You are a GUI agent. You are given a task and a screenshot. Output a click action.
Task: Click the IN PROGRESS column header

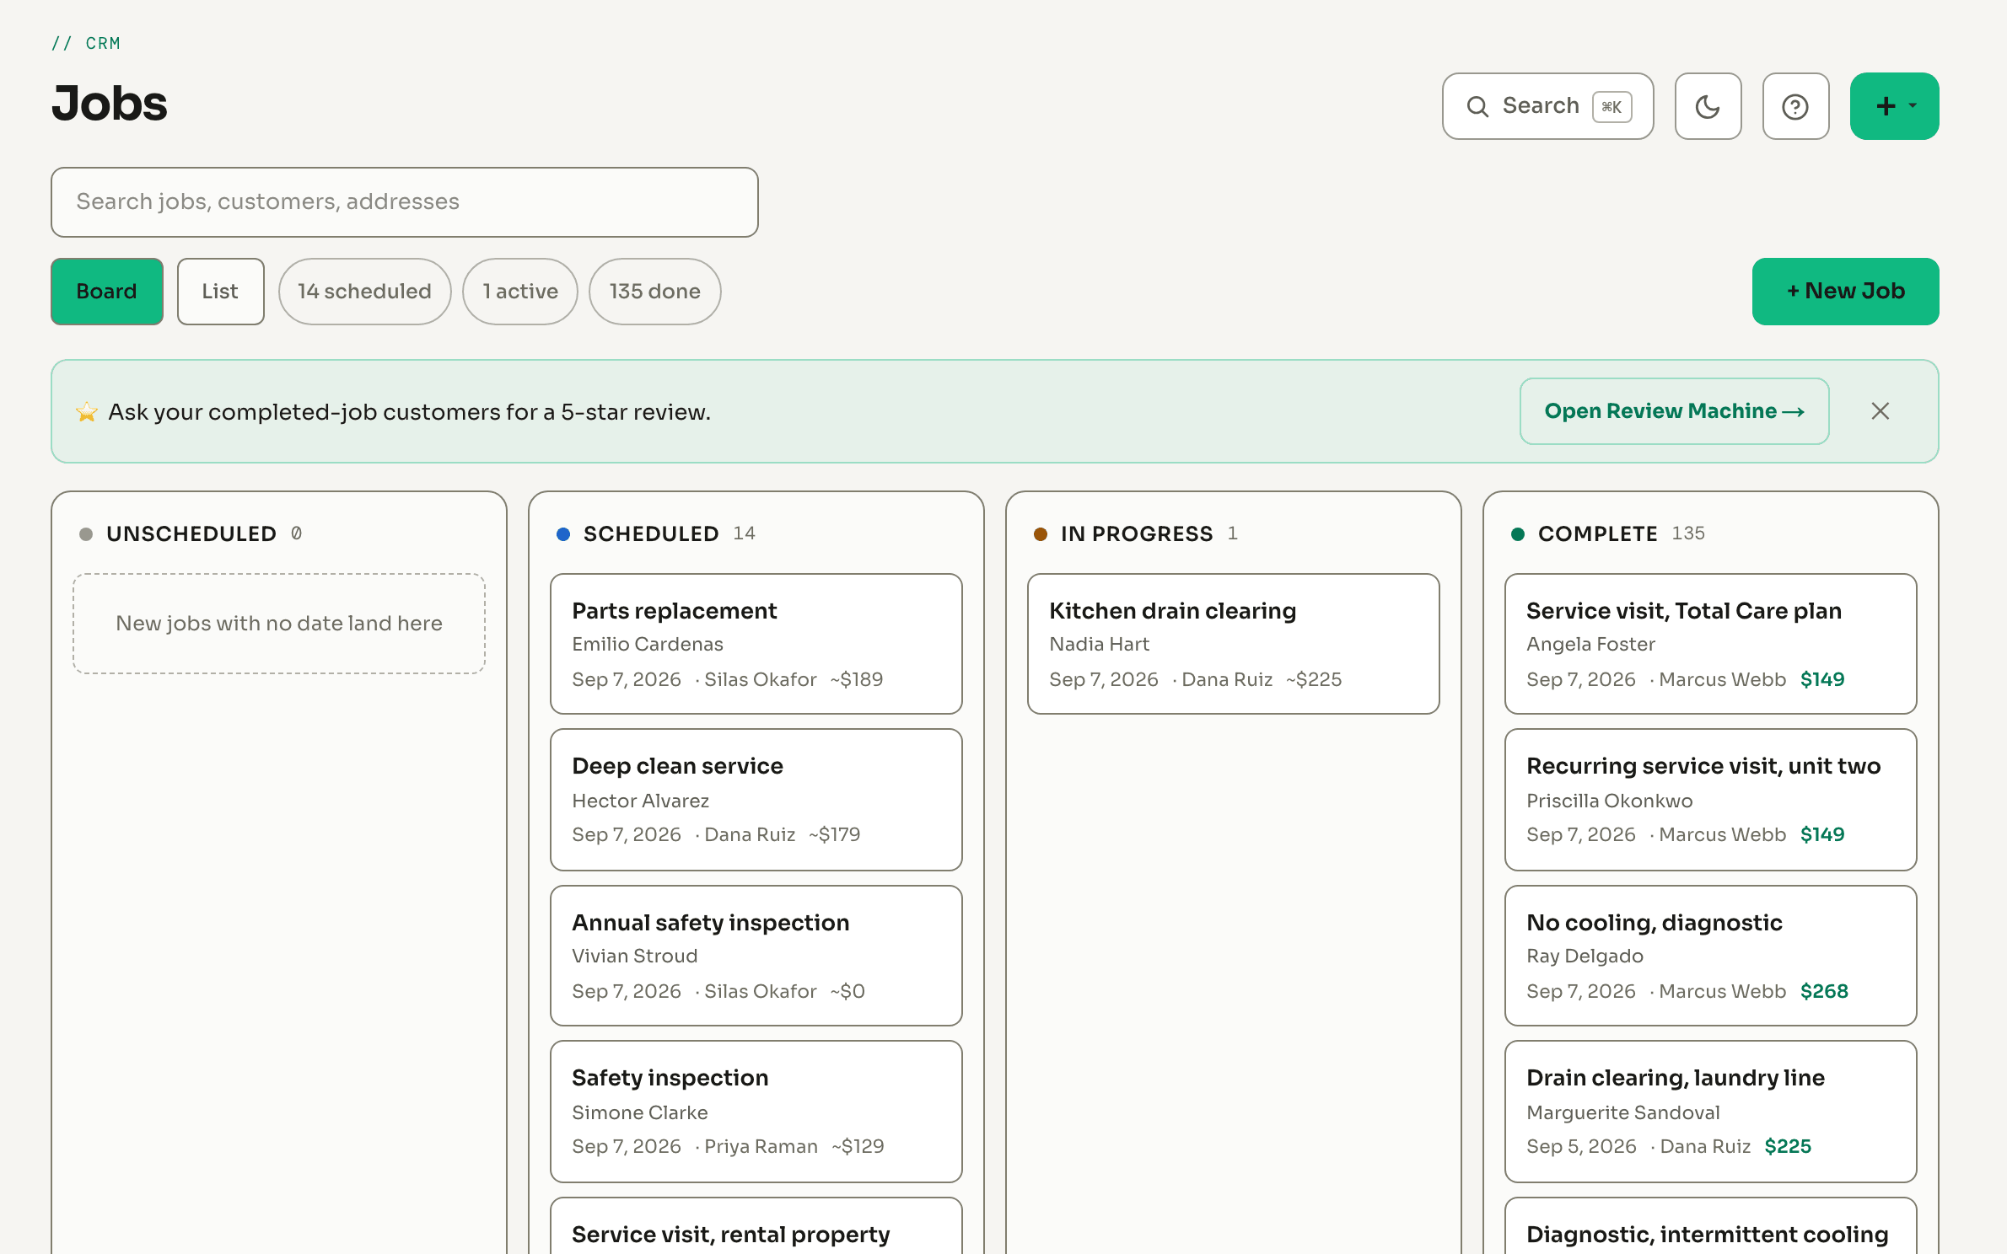click(1137, 533)
